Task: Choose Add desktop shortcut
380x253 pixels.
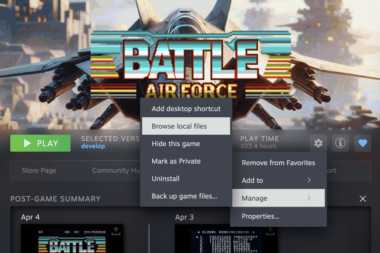Action: click(x=186, y=109)
